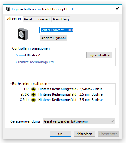The image size is (126, 143).
Task: Click the C Sub jack indicator icon
Action: coord(34,100)
